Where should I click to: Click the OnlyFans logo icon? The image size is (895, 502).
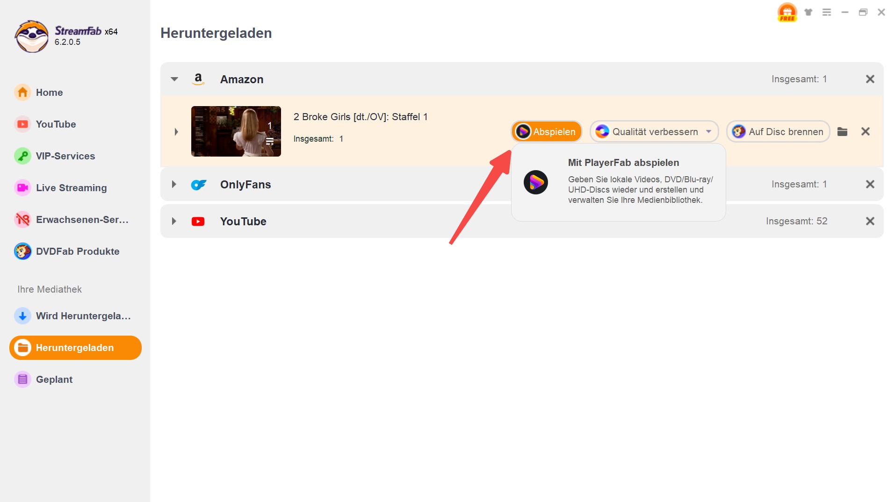199,185
